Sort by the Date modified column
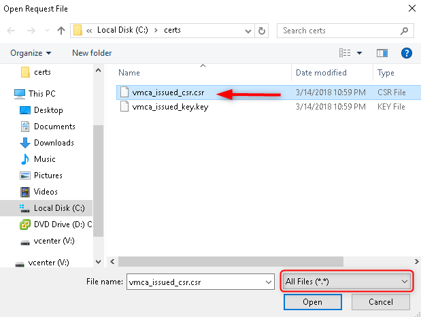Image resolution: width=421 pixels, height=317 pixels. coord(321,73)
